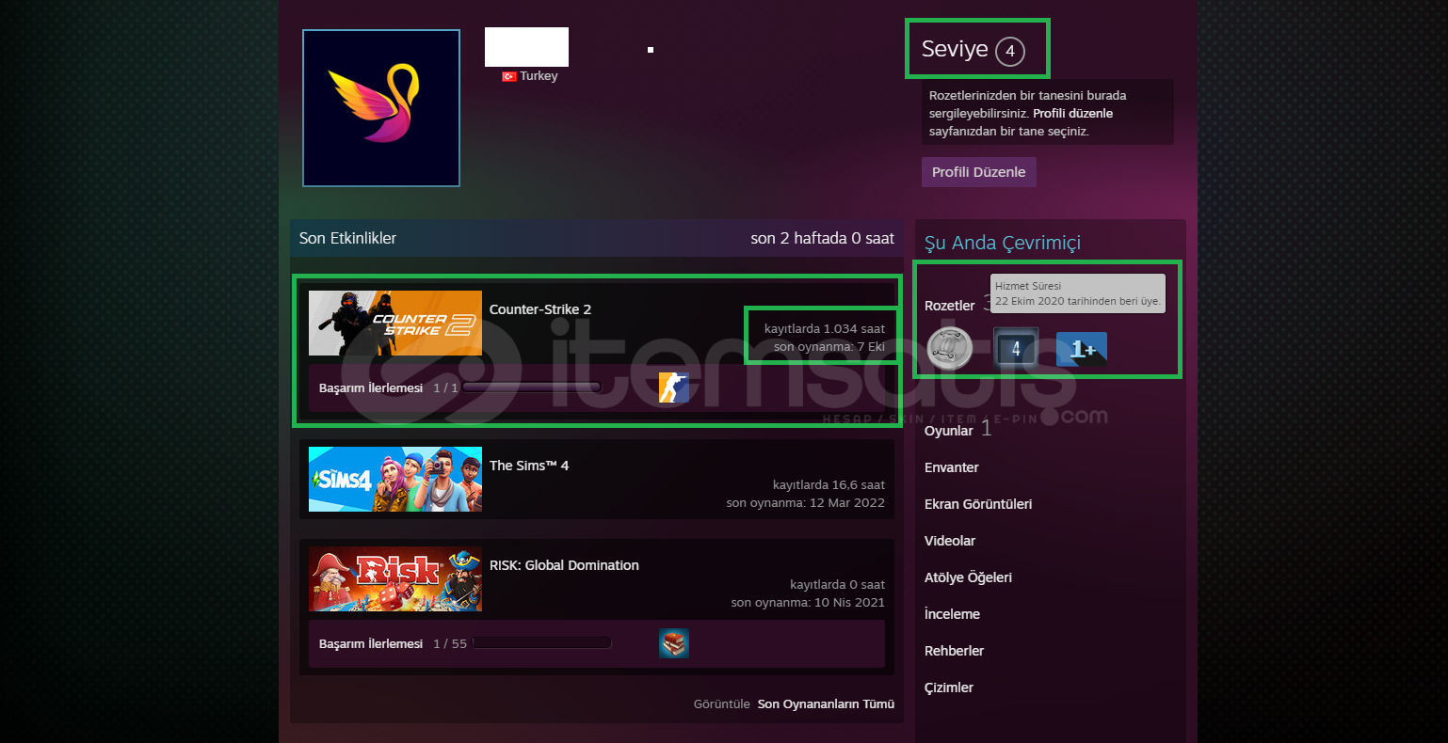Open the square number 4 badge under Rozetler
This screenshot has width=1448, height=743.
(1016, 349)
